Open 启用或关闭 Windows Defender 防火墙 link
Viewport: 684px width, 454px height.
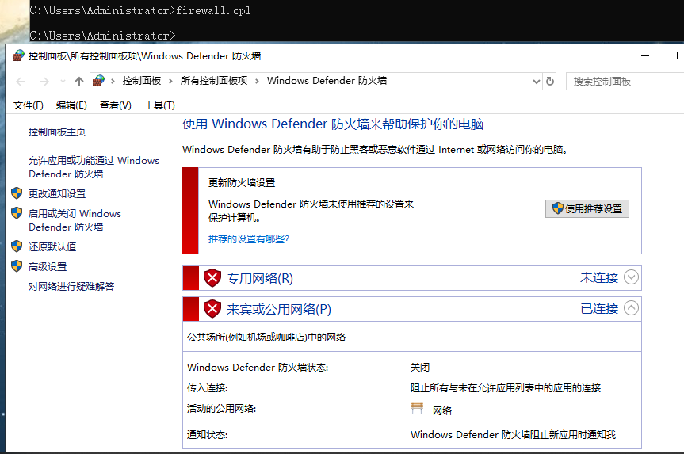[x=75, y=220]
